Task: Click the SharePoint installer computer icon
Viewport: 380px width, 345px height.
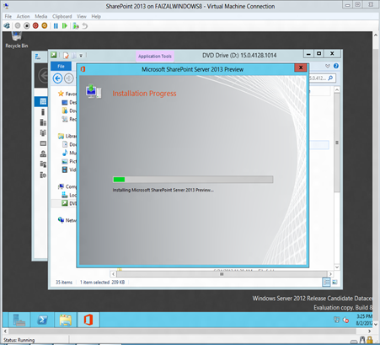Action: [x=94, y=91]
